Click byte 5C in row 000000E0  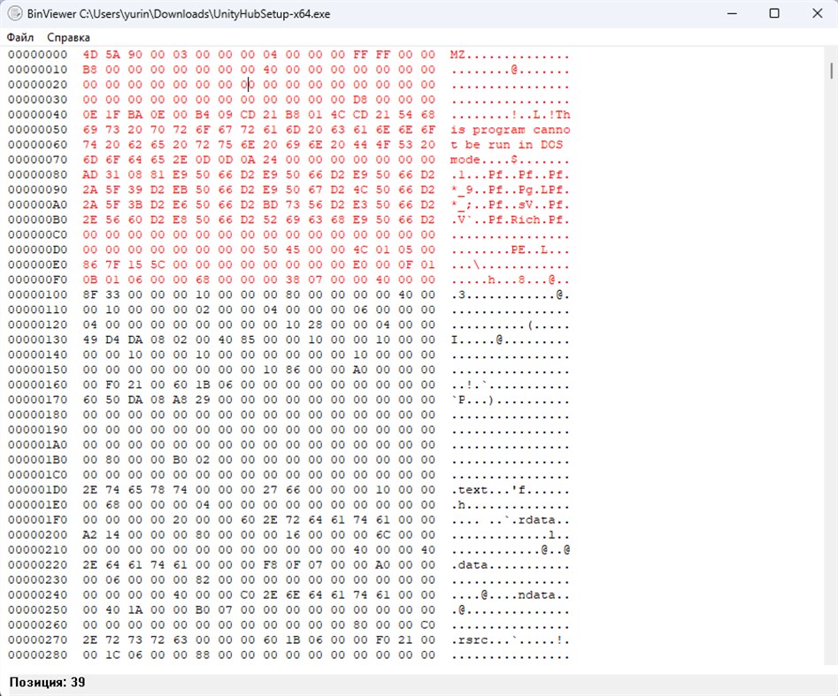[x=158, y=264]
